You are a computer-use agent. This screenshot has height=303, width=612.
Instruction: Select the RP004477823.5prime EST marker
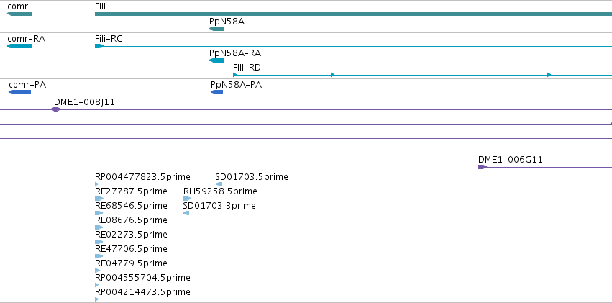pos(97,184)
